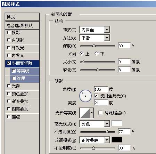Enable the 描边 stroke checkbox
Viewport: 156px width, 154px height.
9,117
